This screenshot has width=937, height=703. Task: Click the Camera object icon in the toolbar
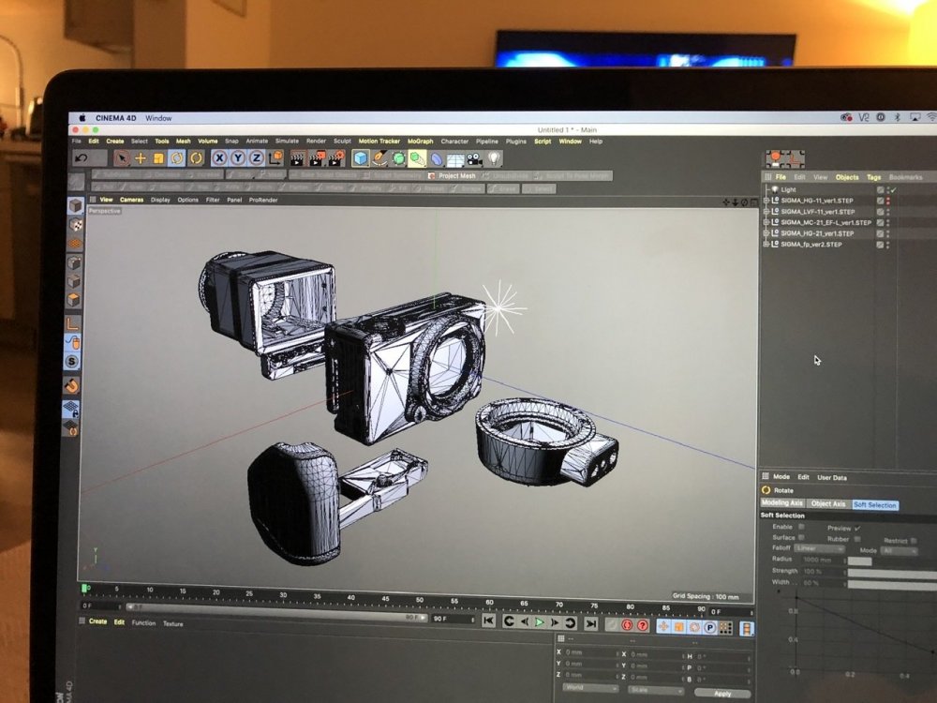pyautogui.click(x=476, y=159)
